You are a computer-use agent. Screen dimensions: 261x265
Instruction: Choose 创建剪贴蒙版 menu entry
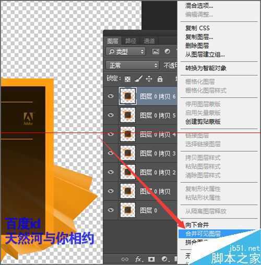point(203,122)
